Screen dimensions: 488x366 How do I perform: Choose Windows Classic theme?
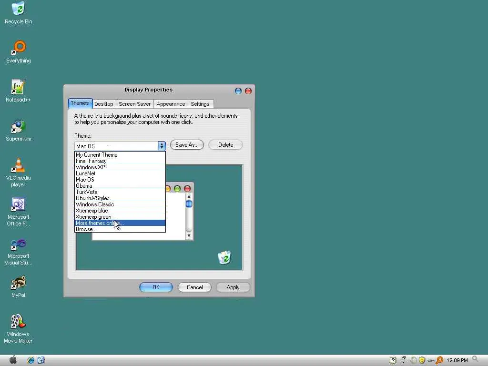pyautogui.click(x=120, y=204)
